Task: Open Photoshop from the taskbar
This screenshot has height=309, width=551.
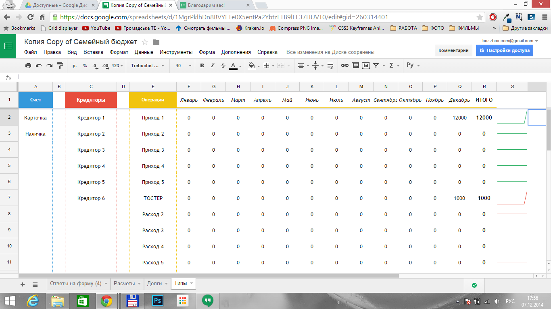Action: (157, 301)
